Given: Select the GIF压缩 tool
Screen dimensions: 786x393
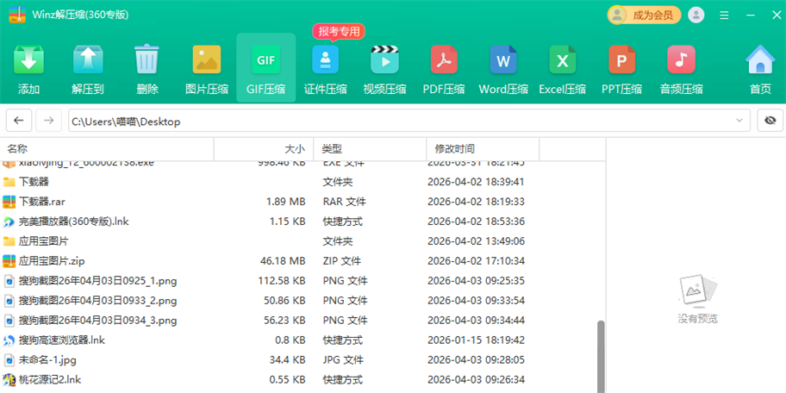Looking at the screenshot, I should tap(265, 67).
